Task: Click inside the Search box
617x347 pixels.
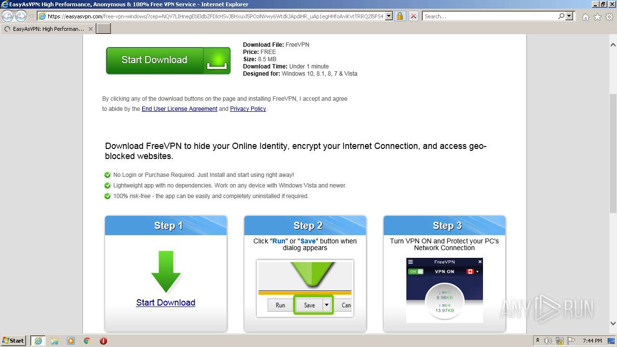Action: click(490, 16)
